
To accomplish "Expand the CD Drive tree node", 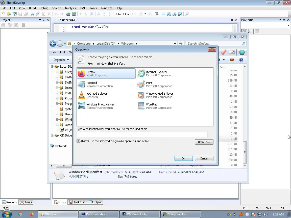I will point(52,135).
